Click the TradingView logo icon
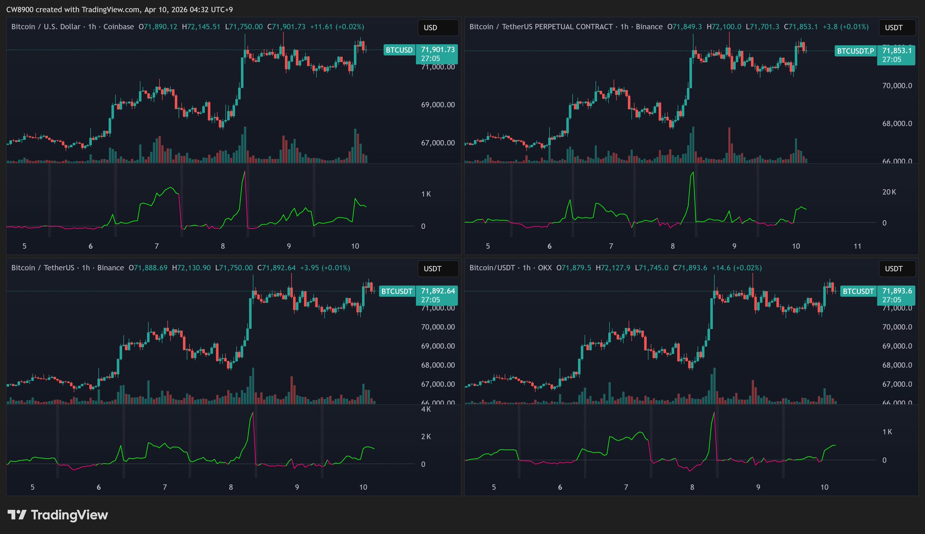The height and width of the screenshot is (534, 925). click(17, 515)
